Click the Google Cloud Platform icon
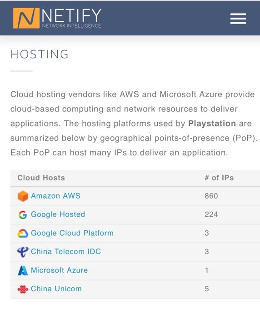This screenshot has height=309, width=260. click(x=23, y=233)
